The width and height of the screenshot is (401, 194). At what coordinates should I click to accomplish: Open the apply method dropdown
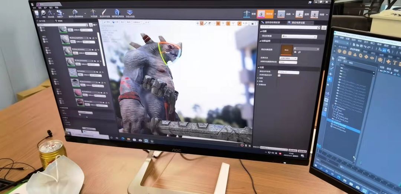click(288, 58)
